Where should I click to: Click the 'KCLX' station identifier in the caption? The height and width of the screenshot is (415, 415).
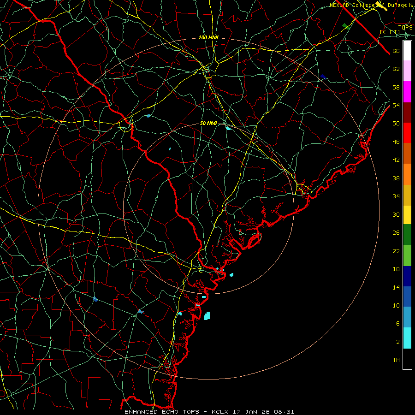221,412
